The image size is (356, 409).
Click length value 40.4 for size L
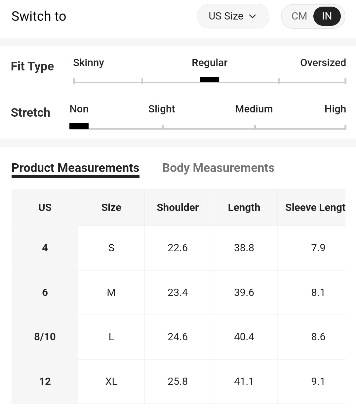point(244,337)
